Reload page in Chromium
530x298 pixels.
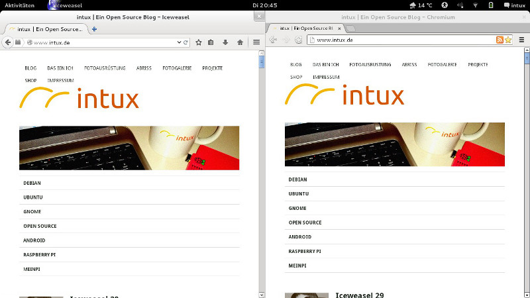click(299, 40)
